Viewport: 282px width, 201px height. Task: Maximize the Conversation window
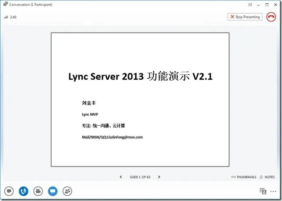coord(267,5)
